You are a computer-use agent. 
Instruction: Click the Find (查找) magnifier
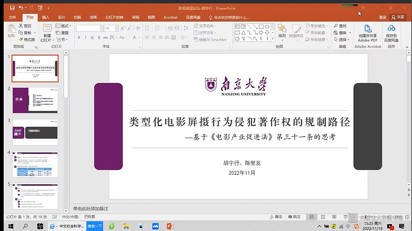(x=336, y=26)
